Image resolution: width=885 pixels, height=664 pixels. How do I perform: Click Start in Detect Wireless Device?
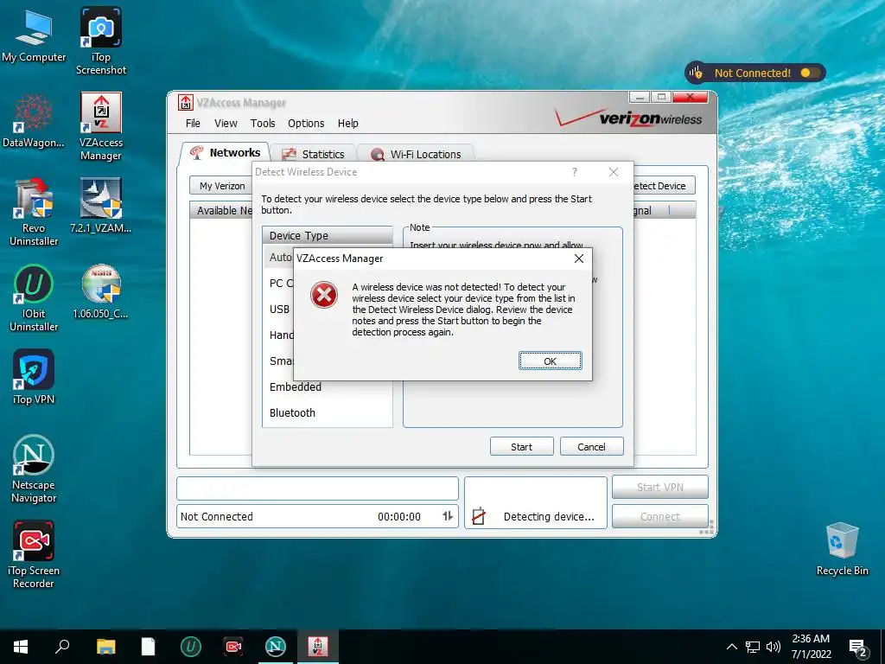click(521, 447)
